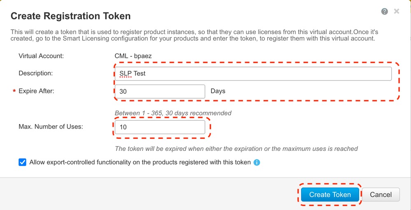
Task: Click the Description field containing SLP Test
Action: pos(253,74)
